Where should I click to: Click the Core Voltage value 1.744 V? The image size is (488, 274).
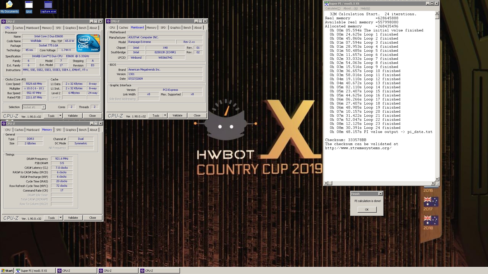coord(66,50)
